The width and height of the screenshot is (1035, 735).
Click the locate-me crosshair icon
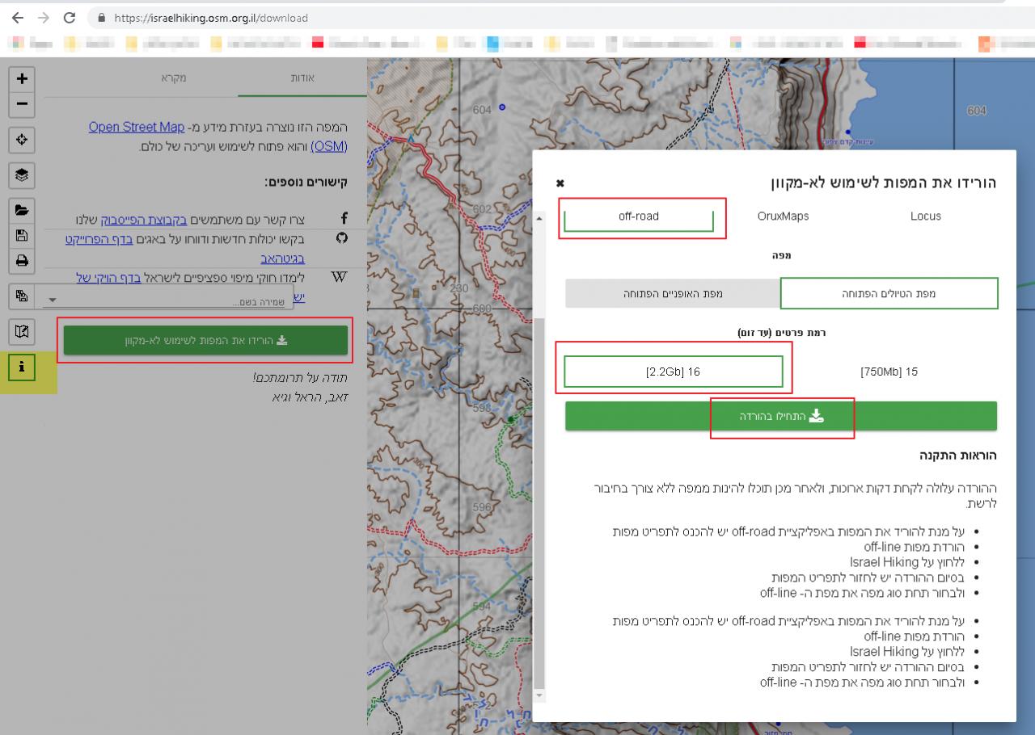point(22,140)
